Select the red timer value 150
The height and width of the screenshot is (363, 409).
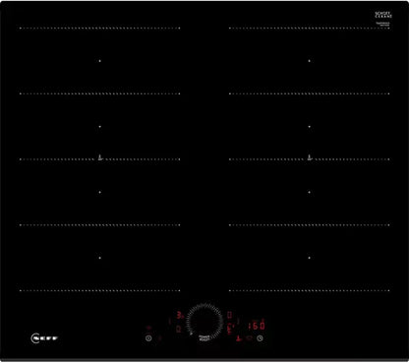click(x=257, y=326)
